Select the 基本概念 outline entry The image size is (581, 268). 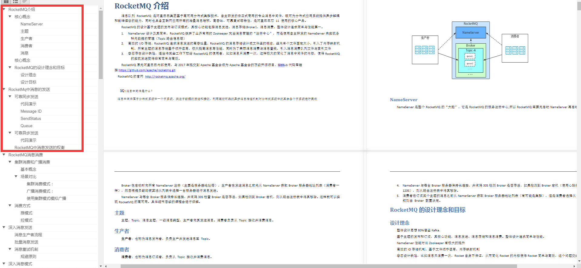tap(28, 169)
